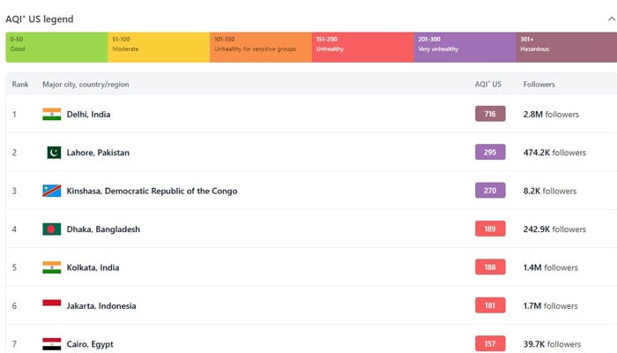This screenshot has width=617, height=353.
Task: Click the Bangladesh flag beside Dhaka
Action: pos(52,229)
